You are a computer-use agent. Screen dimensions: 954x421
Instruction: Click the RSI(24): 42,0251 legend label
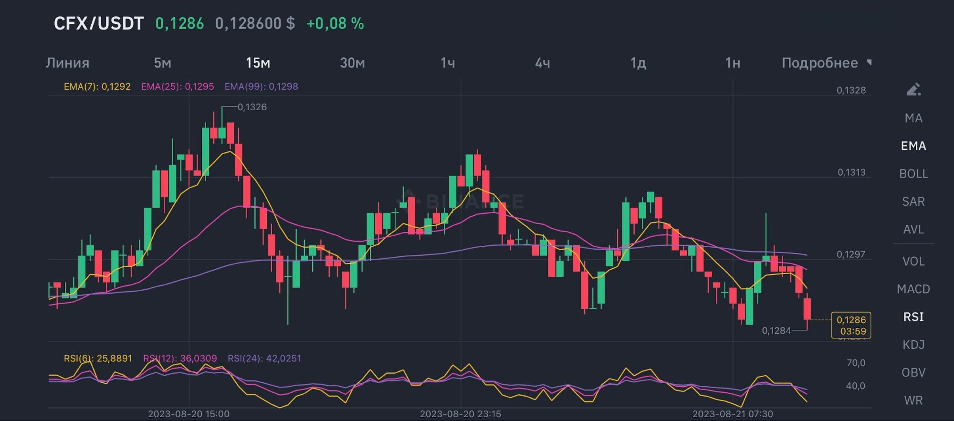coord(264,358)
